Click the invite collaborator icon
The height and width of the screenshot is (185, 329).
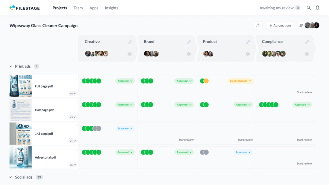(x=301, y=25)
